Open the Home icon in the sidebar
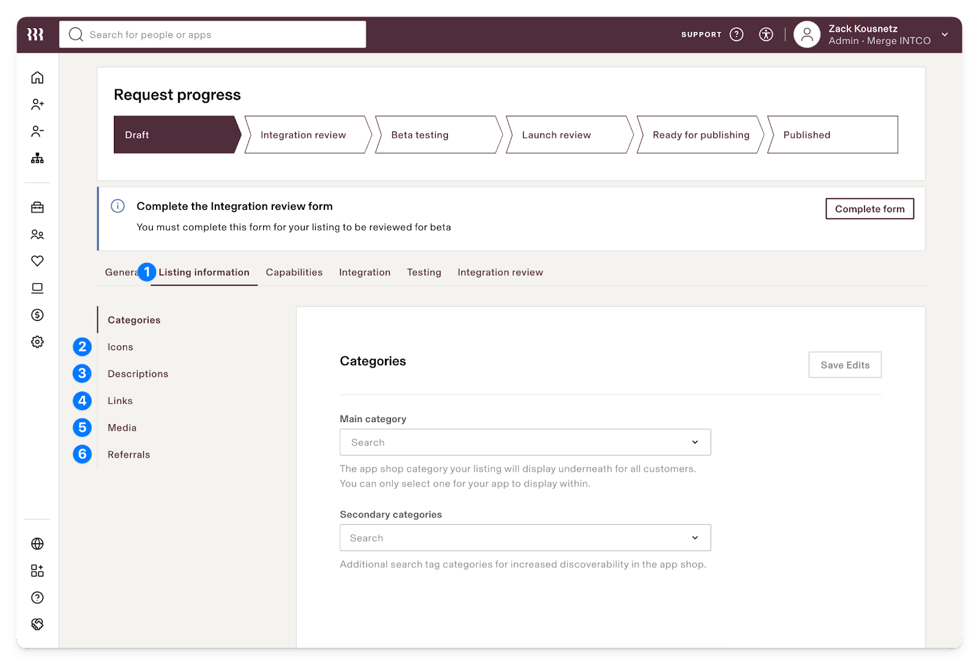This screenshot has width=979, height=665. (37, 78)
